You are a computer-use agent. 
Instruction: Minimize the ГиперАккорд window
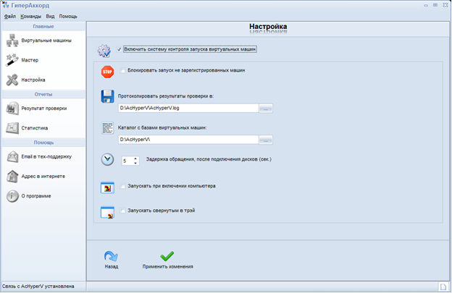click(426, 6)
